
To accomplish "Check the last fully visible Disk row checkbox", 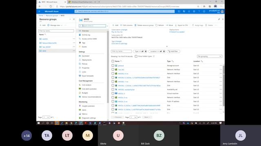I will (113, 109).
